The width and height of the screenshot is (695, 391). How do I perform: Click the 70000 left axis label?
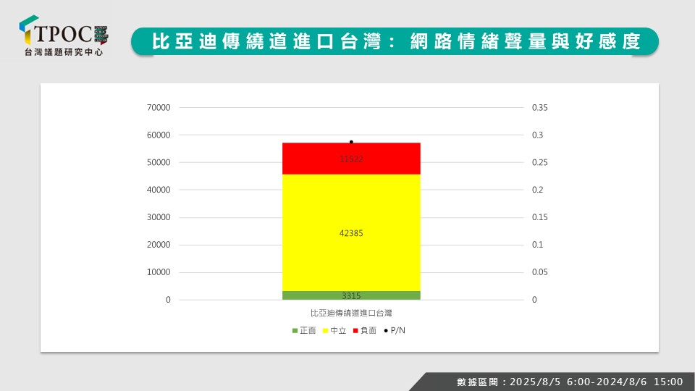coord(158,108)
